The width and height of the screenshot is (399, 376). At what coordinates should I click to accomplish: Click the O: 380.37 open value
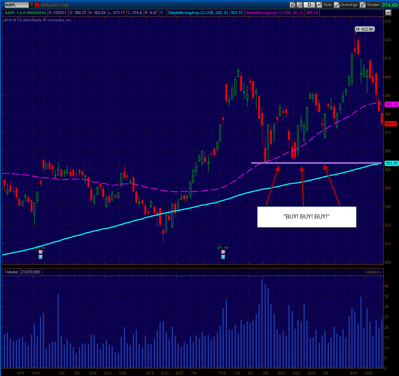[78, 13]
